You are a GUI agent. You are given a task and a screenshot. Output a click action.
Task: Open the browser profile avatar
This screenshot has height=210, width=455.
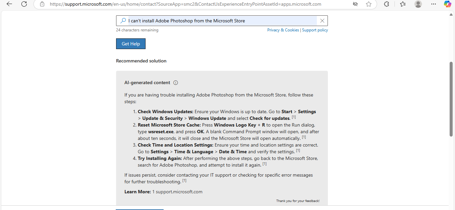(418, 4)
